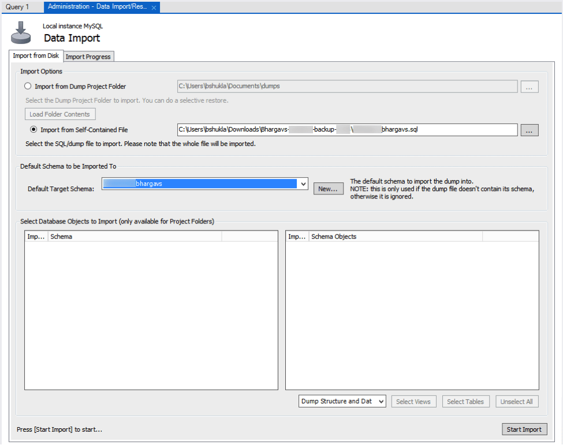Click the Select Tables button
Viewport: 563px width, 445px height.
click(x=465, y=402)
